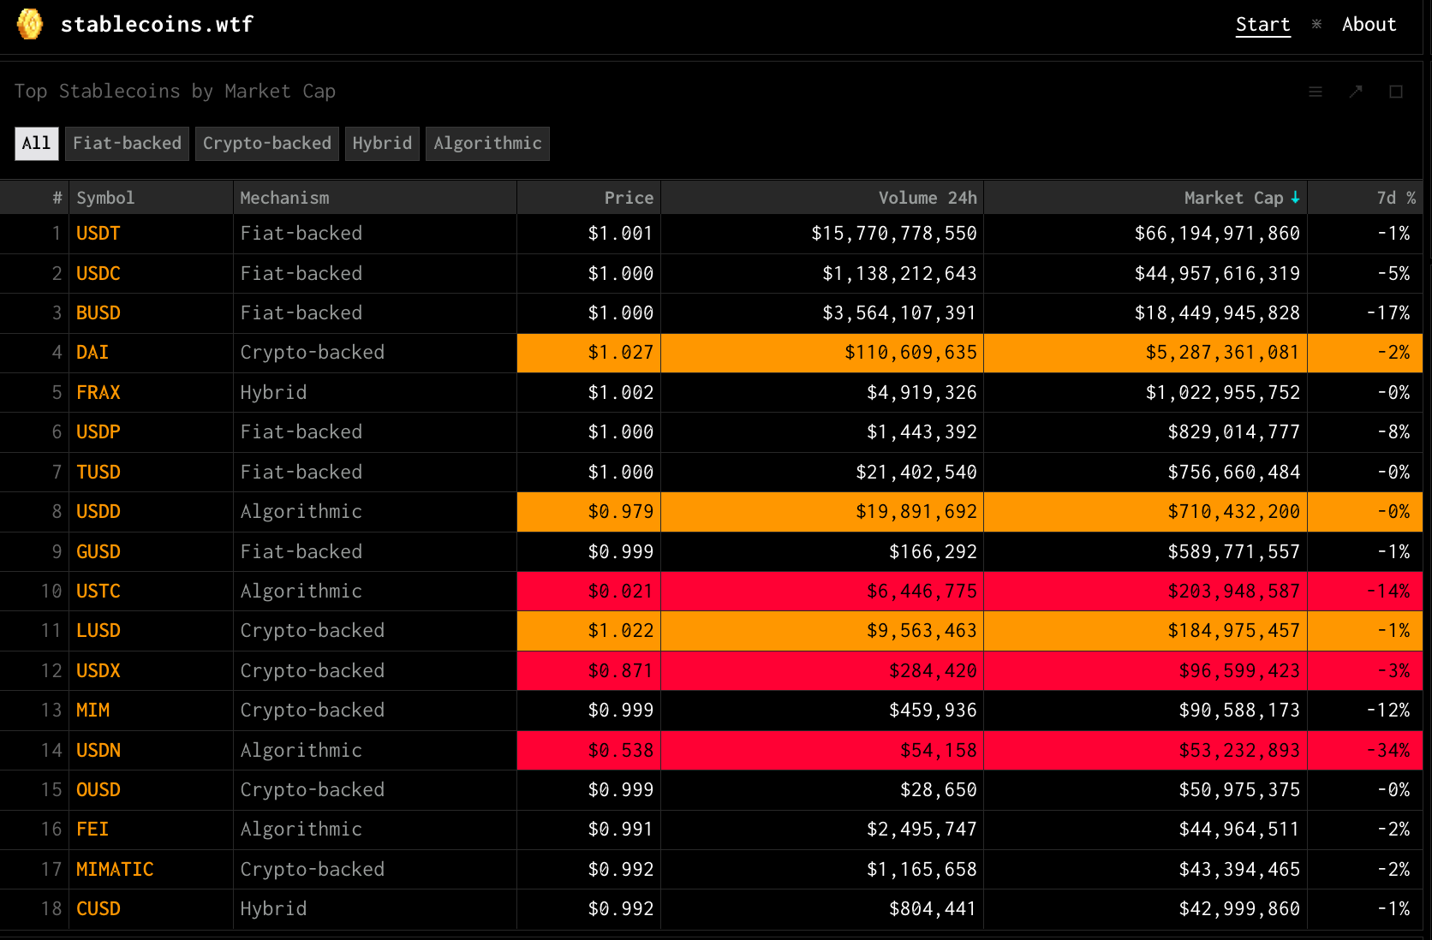Click the Market Cap sort arrow
The height and width of the screenshot is (940, 1432).
(x=1295, y=198)
